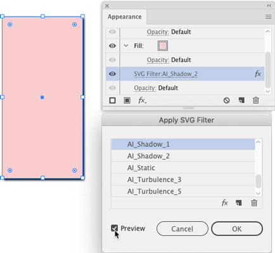The width and height of the screenshot is (275, 253).
Task: Select AI_Turbulence_3 filter
Action: (183, 180)
